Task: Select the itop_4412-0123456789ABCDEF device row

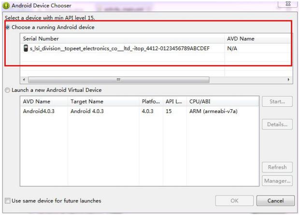Action: pyautogui.click(x=157, y=48)
